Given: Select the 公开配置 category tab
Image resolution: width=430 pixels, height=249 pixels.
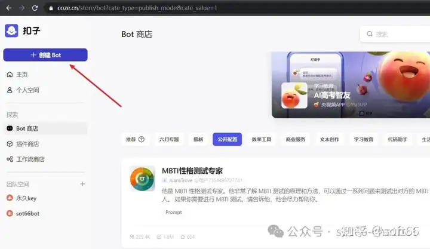Looking at the screenshot, I should click(x=228, y=139).
